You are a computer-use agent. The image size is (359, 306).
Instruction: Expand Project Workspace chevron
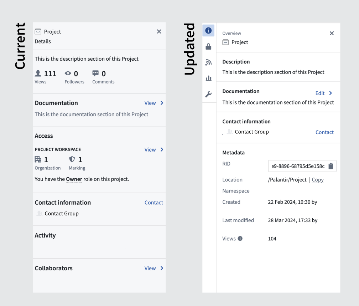162,149
